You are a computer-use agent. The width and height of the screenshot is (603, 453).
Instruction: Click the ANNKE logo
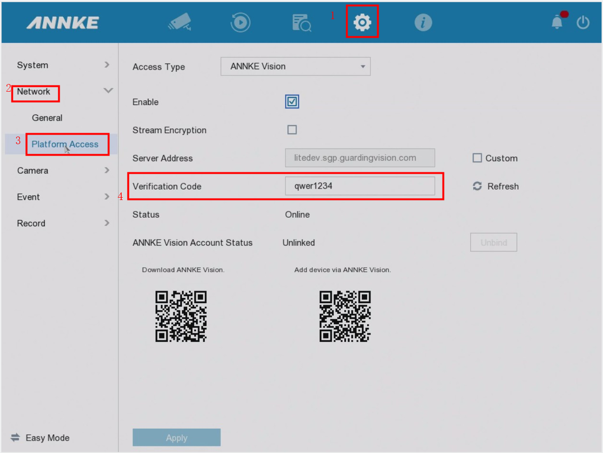[63, 22]
